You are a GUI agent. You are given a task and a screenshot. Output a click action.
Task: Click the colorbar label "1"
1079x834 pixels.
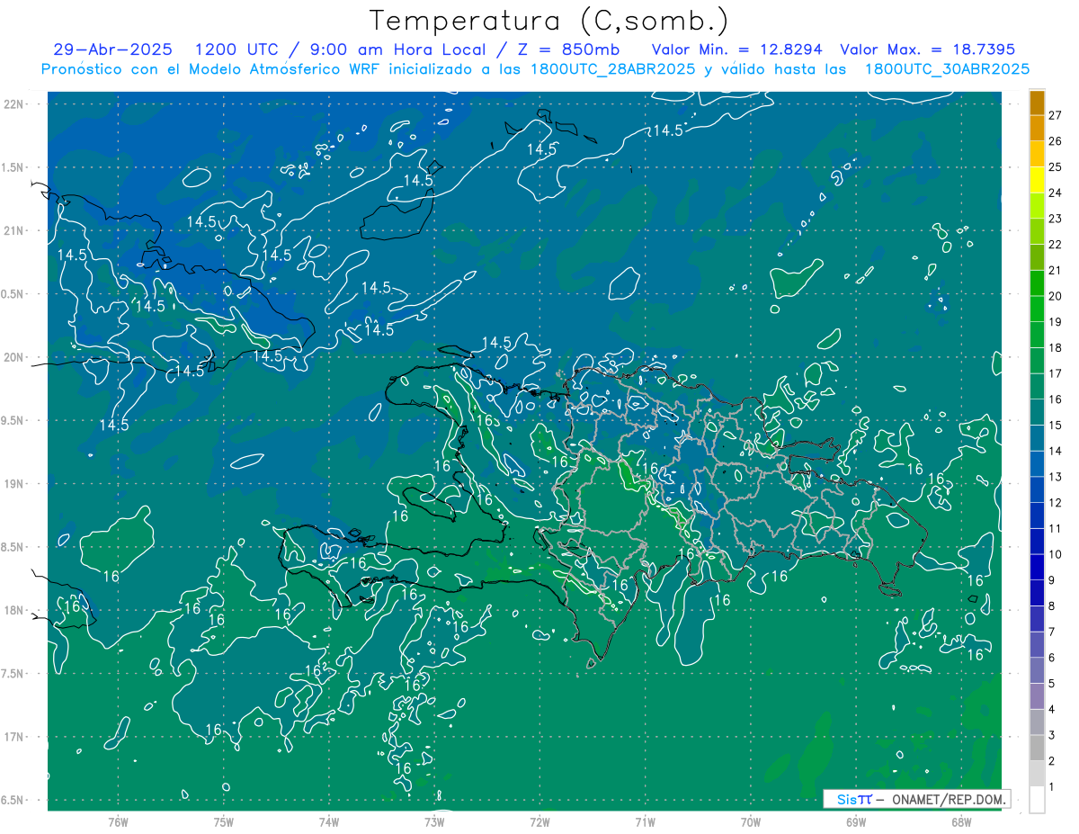[x=1052, y=787]
